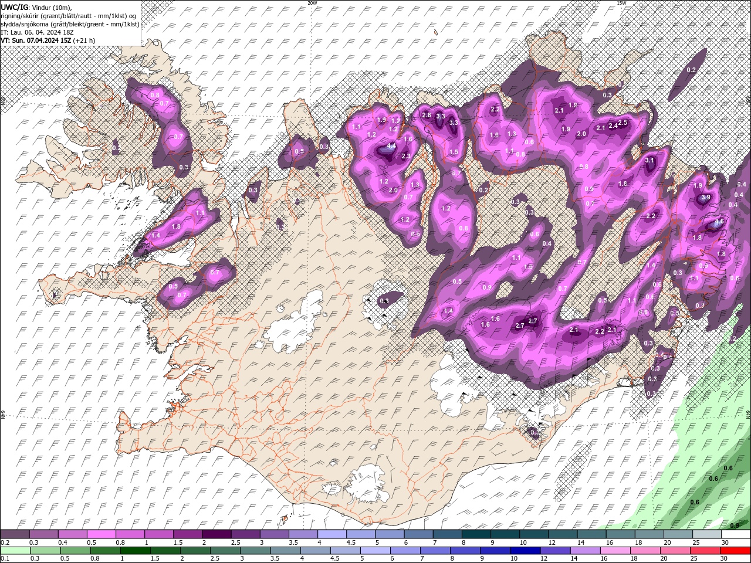Click the '20W' longitude label
The height and width of the screenshot is (563, 751).
313,3
